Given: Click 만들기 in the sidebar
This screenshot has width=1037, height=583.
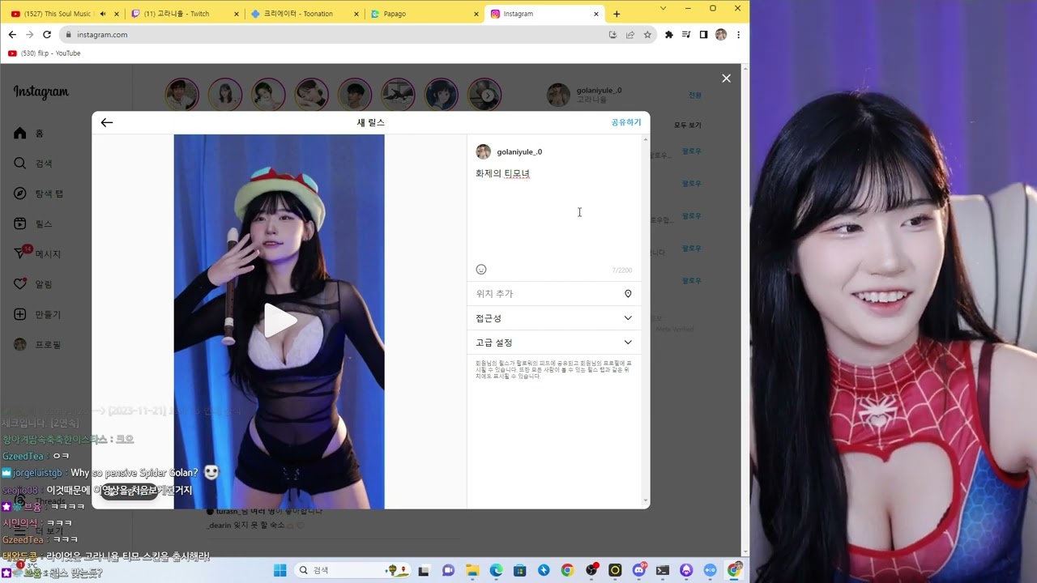Looking at the screenshot, I should [x=37, y=314].
